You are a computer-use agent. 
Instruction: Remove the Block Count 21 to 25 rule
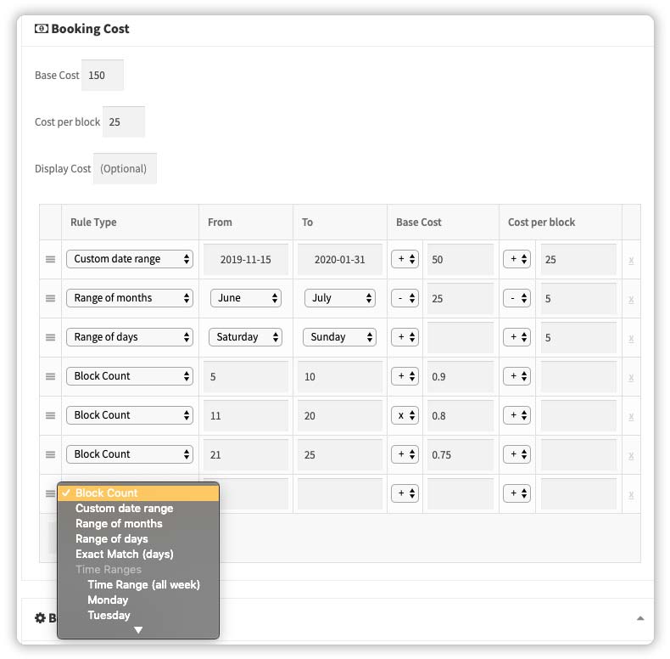point(631,455)
